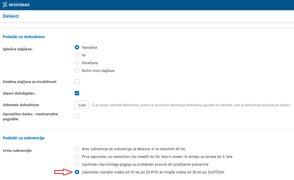Viewport: 294px width, 180px height.
Task: Click the Podatki za dohodnino section heading
Action: click(x=24, y=37)
